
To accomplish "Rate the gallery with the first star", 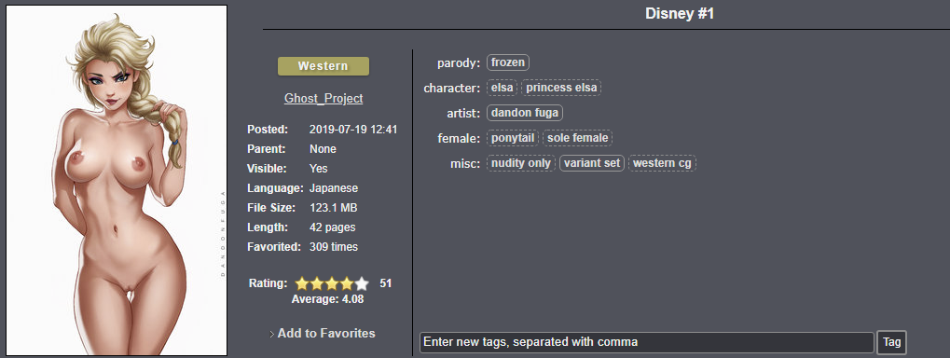I will pos(302,283).
